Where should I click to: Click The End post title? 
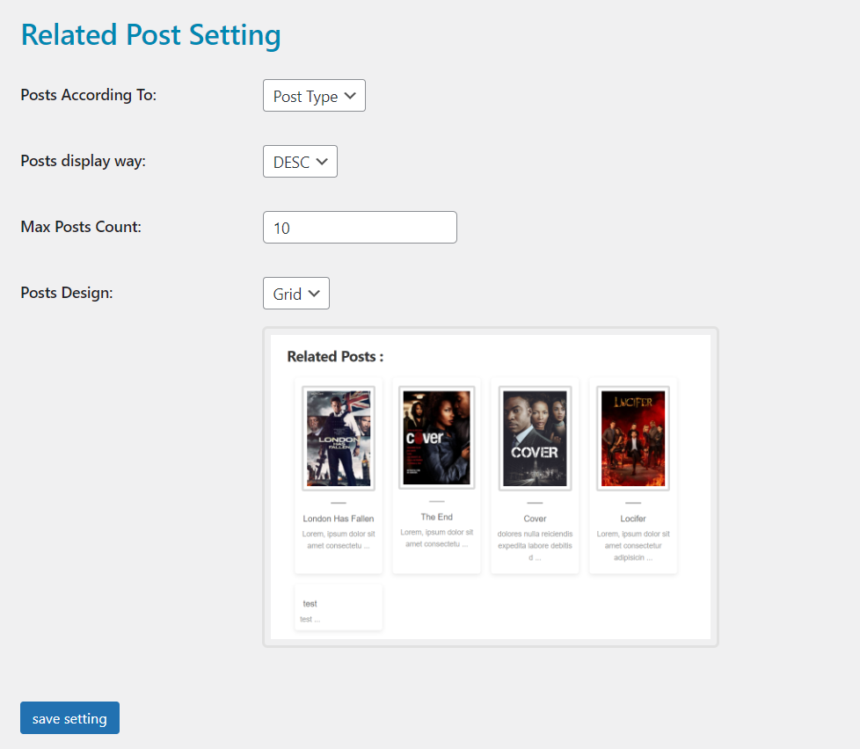click(x=436, y=517)
